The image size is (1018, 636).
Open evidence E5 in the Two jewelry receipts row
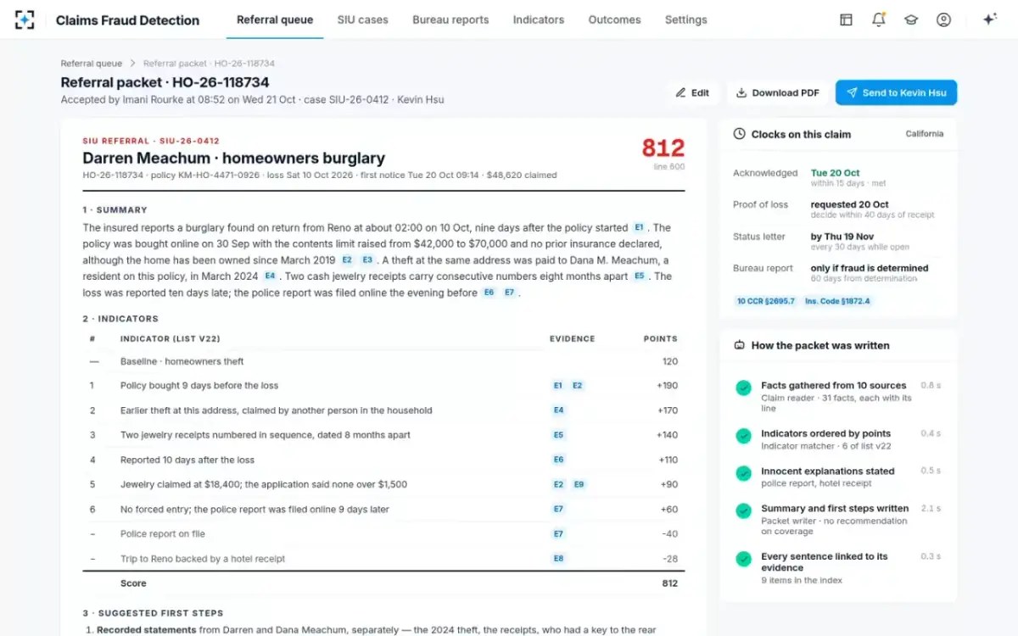point(558,435)
